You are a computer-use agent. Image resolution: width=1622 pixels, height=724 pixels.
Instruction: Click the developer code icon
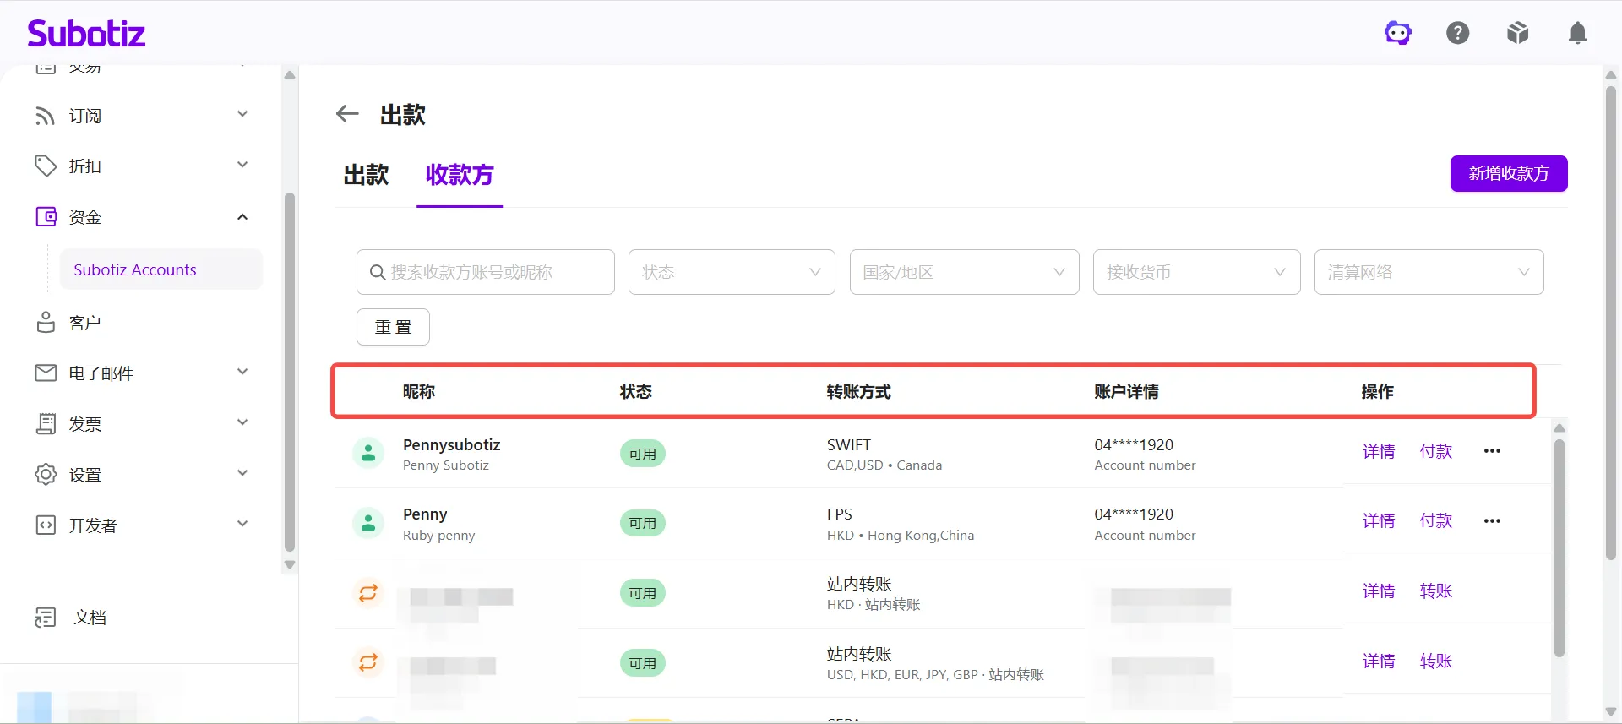pyautogui.click(x=46, y=525)
